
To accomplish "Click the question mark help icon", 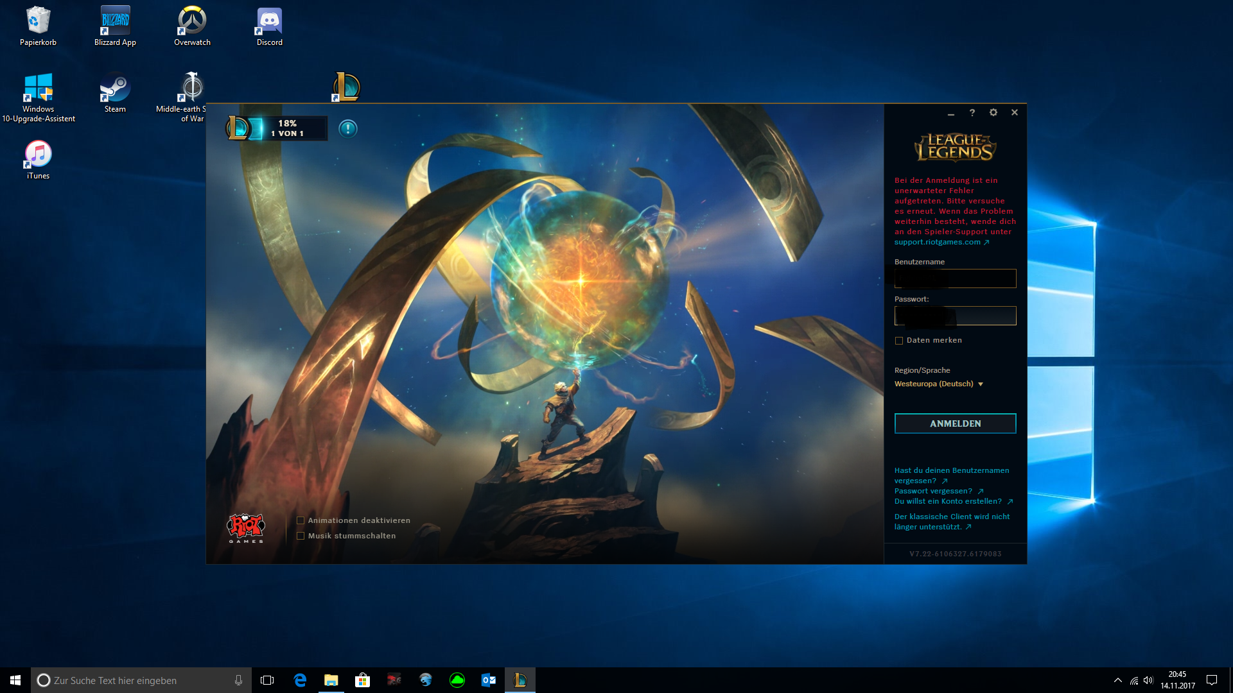I will tap(972, 112).
